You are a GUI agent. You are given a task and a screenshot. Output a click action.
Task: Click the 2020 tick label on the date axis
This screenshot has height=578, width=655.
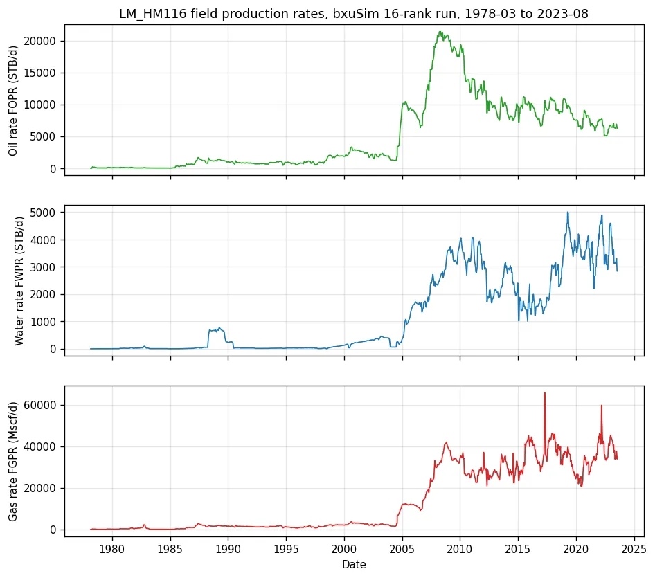[x=576, y=549]
